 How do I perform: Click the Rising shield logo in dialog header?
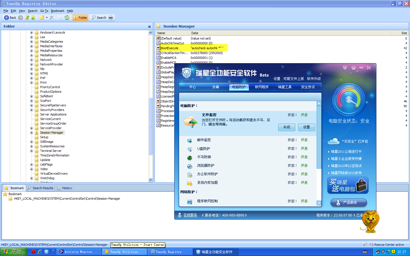[x=186, y=73]
